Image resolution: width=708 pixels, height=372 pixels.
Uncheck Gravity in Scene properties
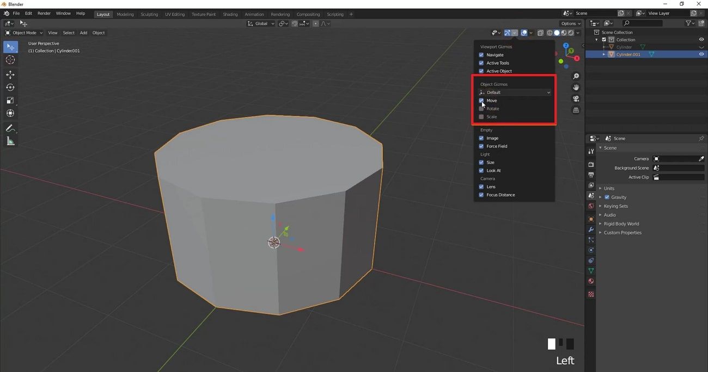(x=607, y=197)
